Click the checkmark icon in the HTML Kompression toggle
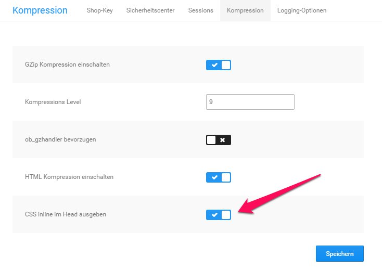The width and height of the screenshot is (382, 270). 214,177
